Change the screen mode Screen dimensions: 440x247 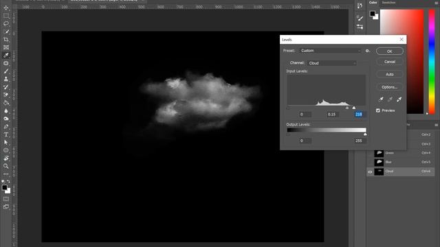pyautogui.click(x=6, y=207)
